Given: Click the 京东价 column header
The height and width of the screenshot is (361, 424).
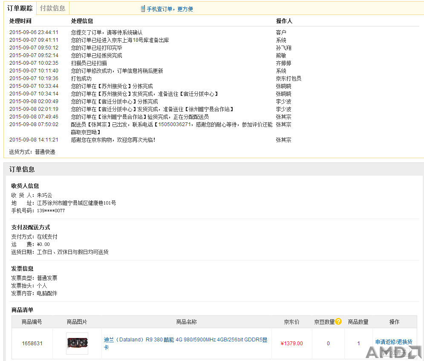Looking at the screenshot, I should [x=291, y=322].
